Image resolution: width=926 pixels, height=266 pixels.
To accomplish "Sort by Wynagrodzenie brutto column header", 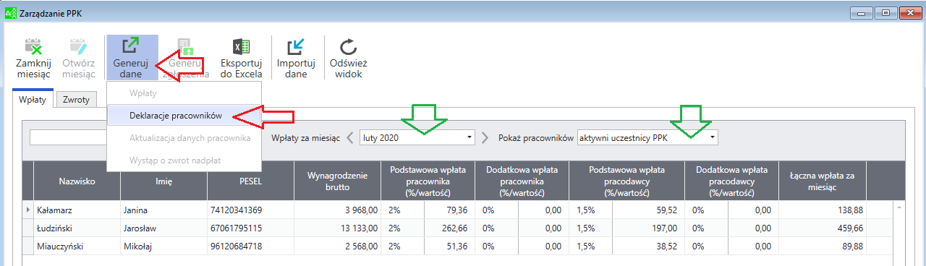I will 338,181.
